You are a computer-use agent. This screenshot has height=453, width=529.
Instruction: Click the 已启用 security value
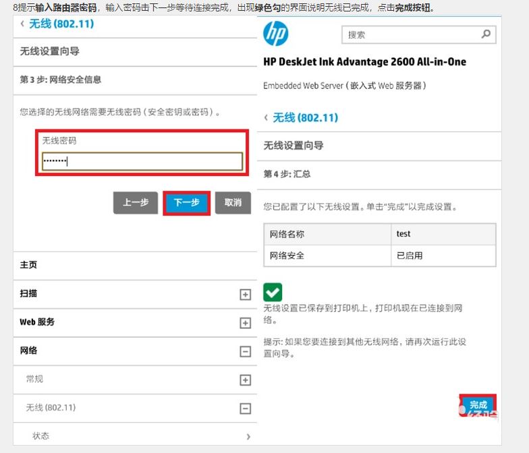tap(410, 255)
